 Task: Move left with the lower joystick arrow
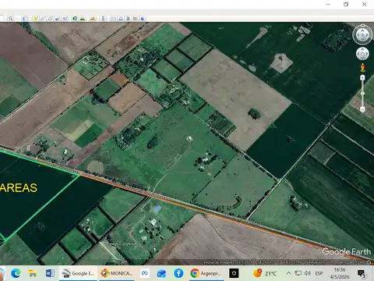pyautogui.click(x=358, y=54)
